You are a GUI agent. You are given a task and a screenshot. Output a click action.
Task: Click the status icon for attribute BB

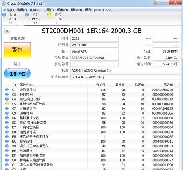point(7,137)
